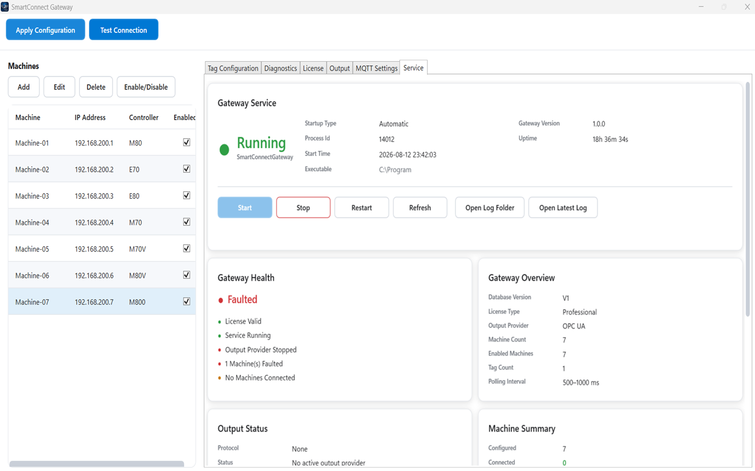Open the MQTT Settings tab

pyautogui.click(x=376, y=68)
